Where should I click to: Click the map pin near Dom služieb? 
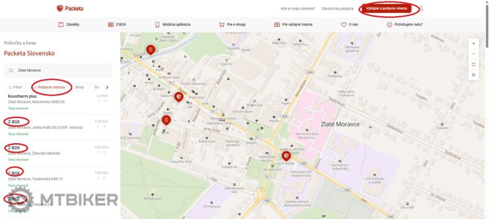[286, 155]
